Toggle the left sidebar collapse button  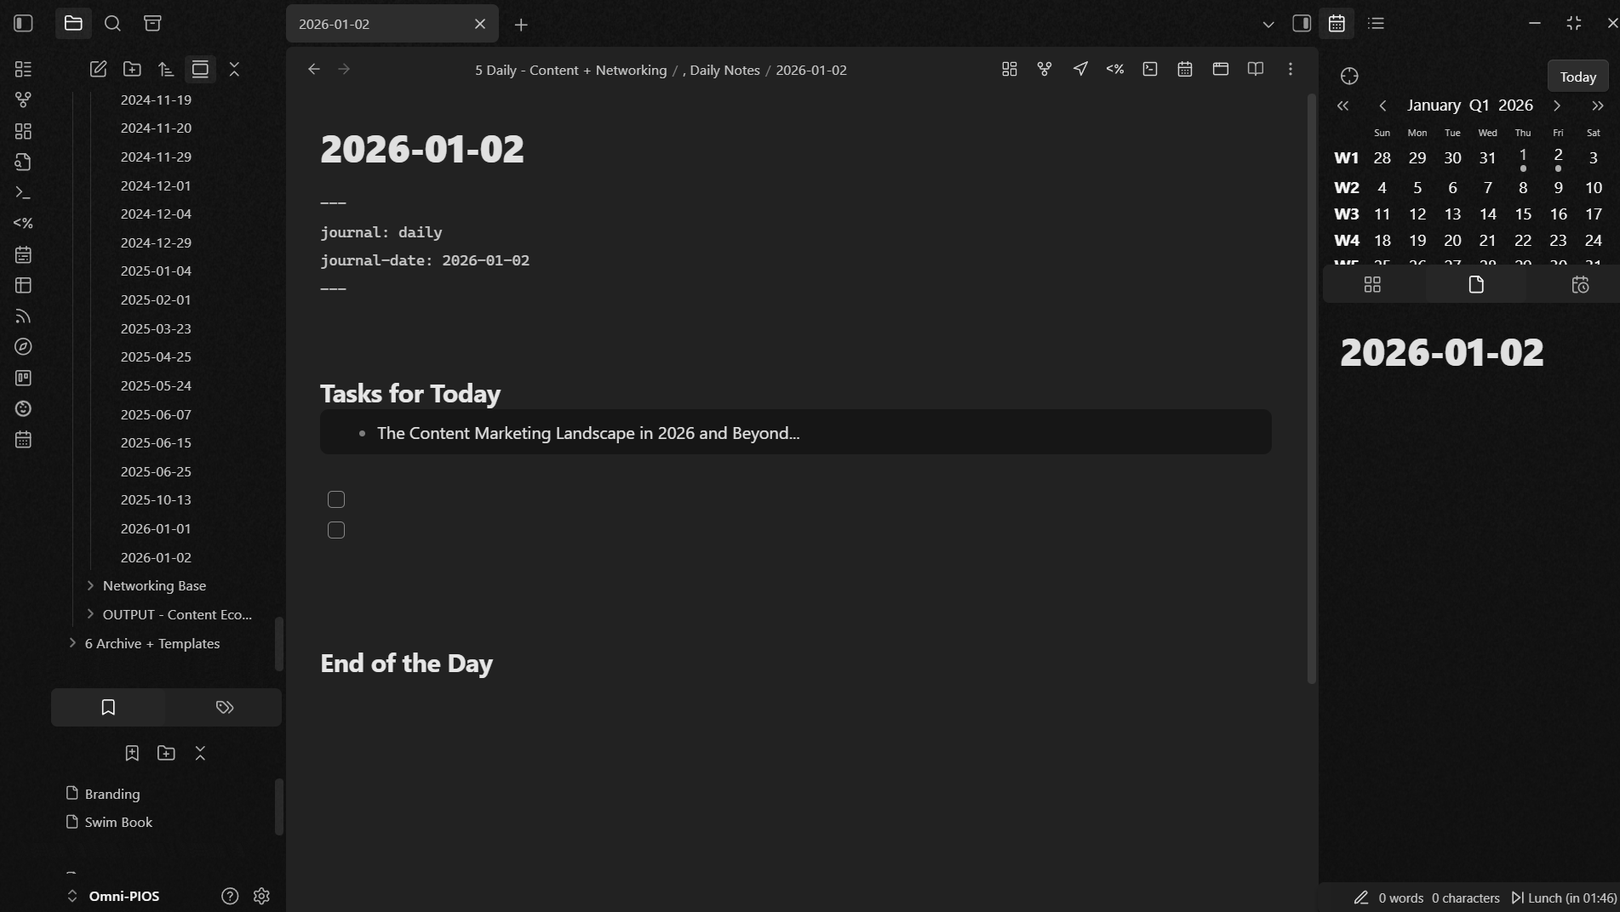[23, 24]
